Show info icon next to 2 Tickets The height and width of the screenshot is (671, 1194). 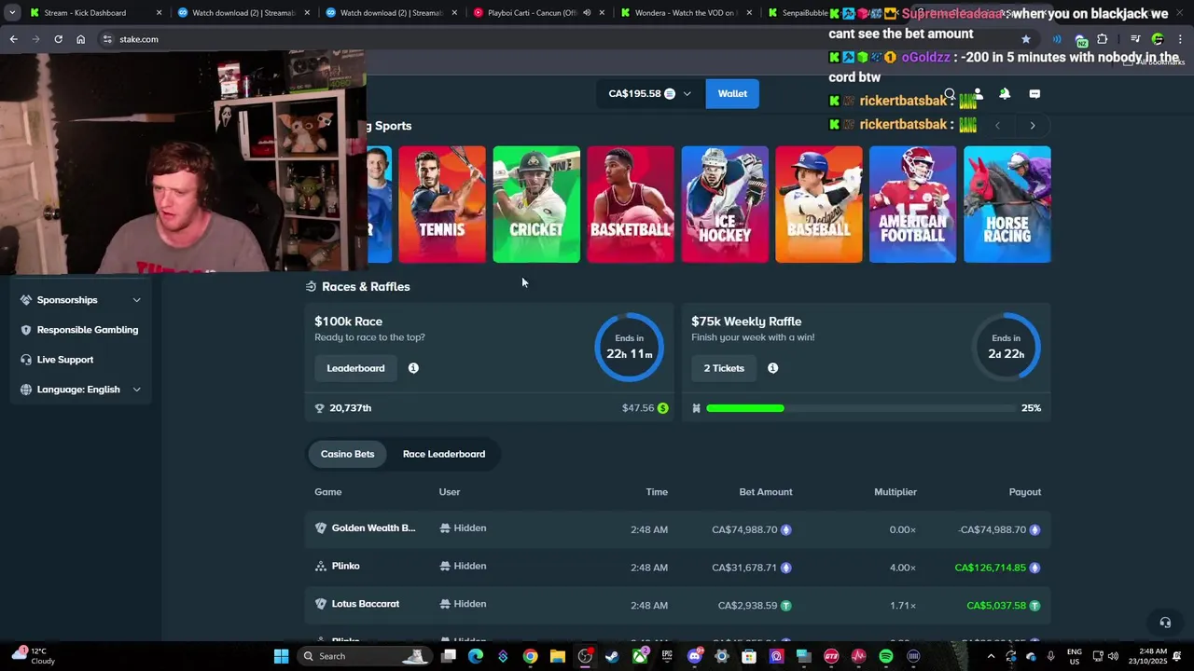(x=772, y=368)
